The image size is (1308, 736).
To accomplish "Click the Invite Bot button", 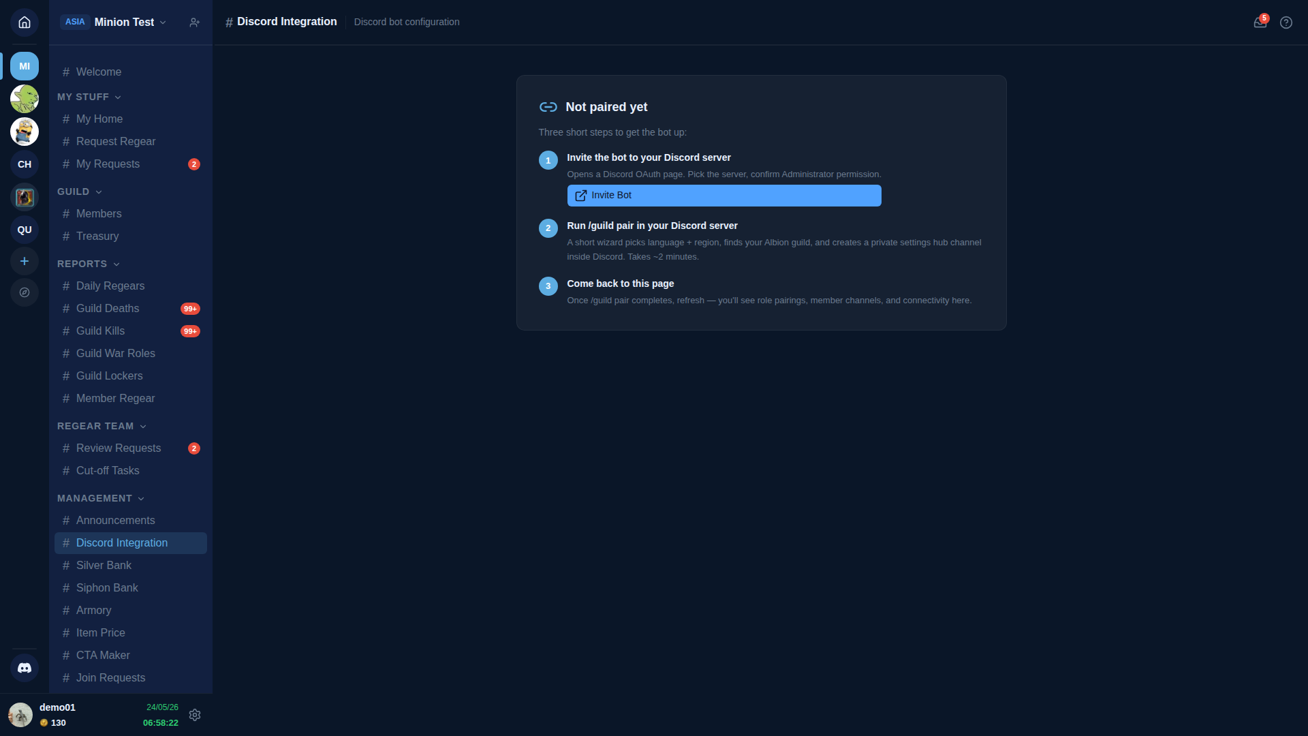I will coord(724,196).
